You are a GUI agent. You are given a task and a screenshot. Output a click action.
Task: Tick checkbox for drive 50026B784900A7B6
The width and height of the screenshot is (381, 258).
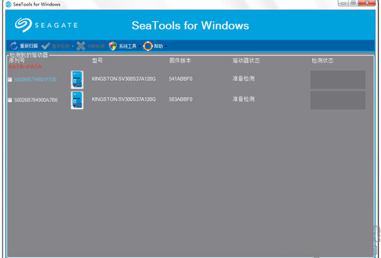(x=9, y=100)
